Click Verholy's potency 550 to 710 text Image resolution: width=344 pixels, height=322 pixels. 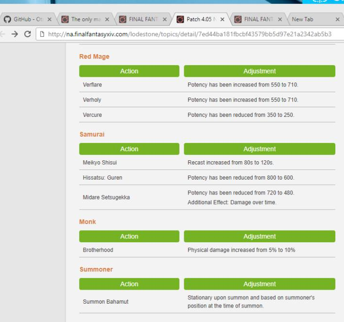[x=243, y=100]
